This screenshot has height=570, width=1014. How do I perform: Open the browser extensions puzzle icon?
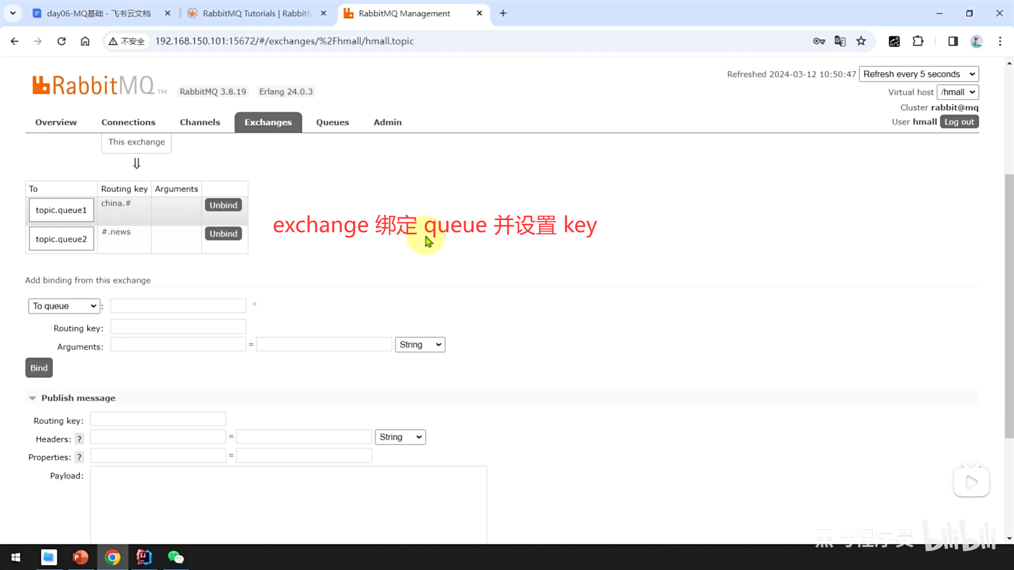918,41
